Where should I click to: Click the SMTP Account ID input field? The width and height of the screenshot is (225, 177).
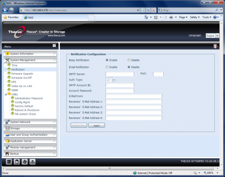pyautogui.click(x=120, y=85)
